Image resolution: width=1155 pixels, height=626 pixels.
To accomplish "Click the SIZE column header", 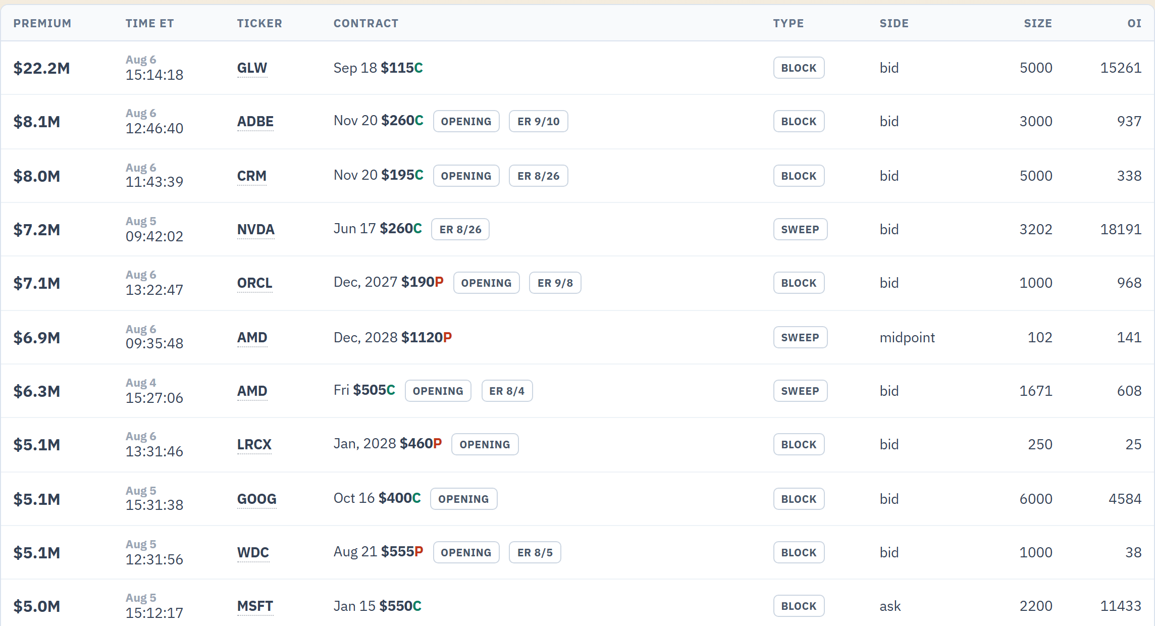I will click(x=1038, y=23).
